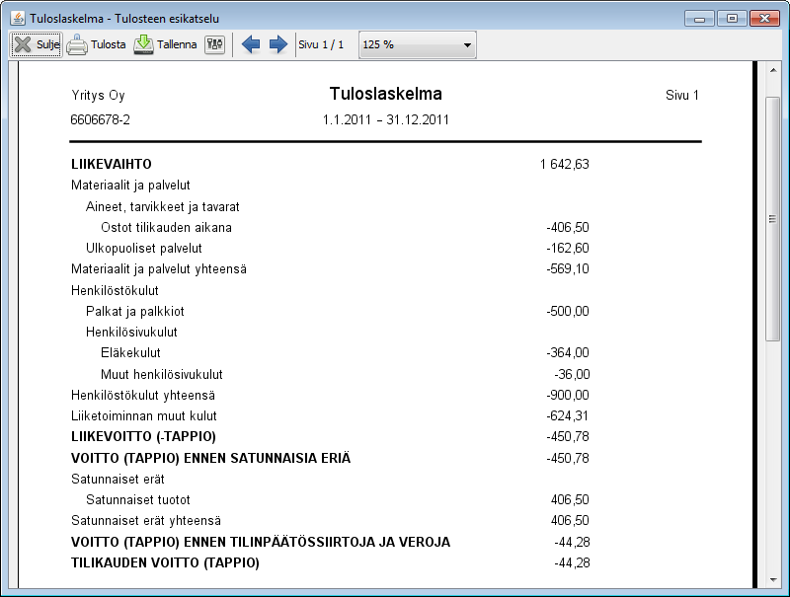Save the report with Tallenna
790x597 pixels.
click(x=165, y=44)
